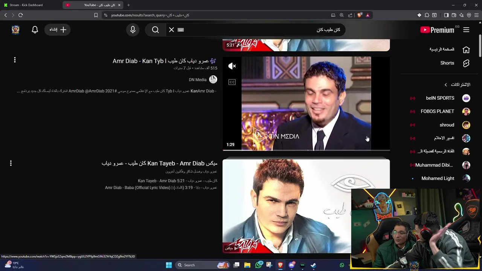Seek on the preview video progress bar
Image resolution: width=482 pixels, height=271 pixels.
(x=306, y=150)
